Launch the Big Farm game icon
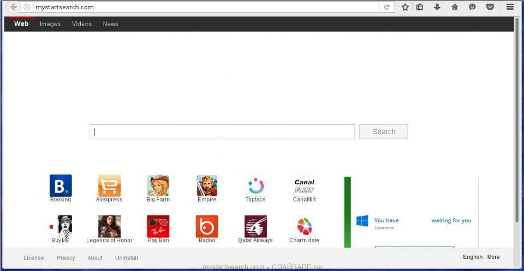The height and width of the screenshot is (271, 524). pos(158,185)
